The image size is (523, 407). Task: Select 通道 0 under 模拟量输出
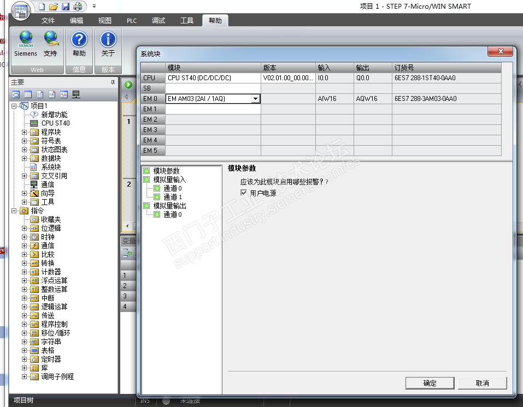coord(173,214)
